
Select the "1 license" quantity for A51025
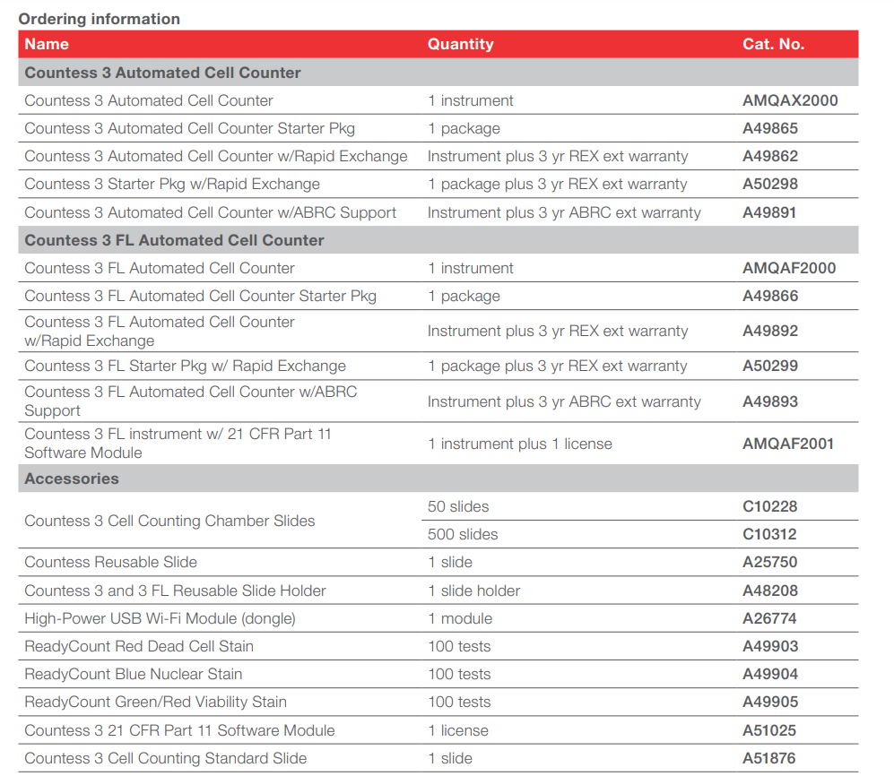[458, 731]
